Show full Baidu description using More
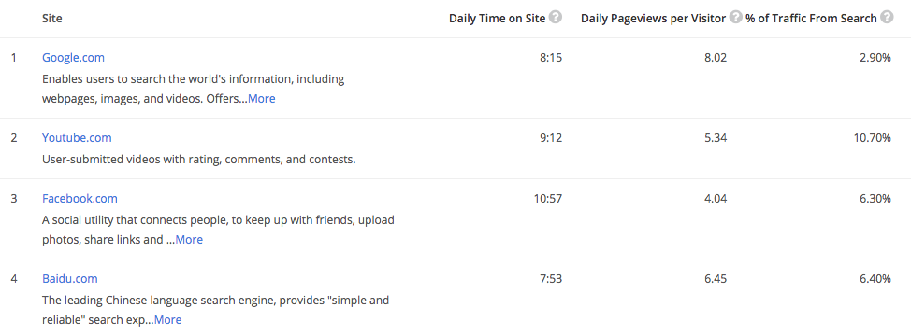911x336 pixels. pos(168,320)
